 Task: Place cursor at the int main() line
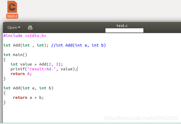pos(15,54)
